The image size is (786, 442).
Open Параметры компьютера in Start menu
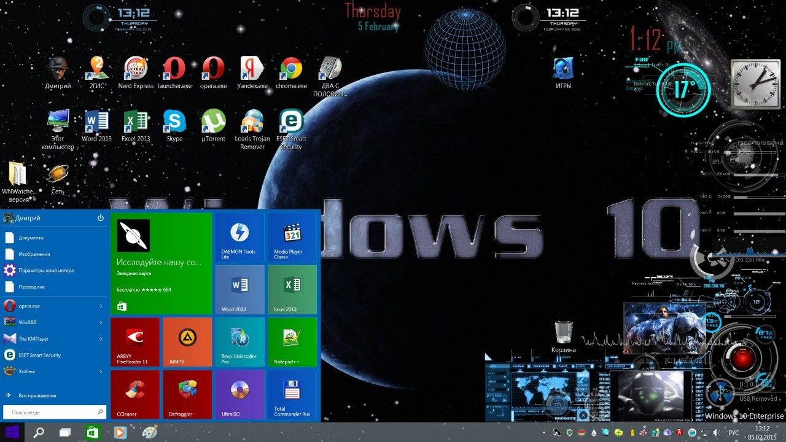coord(45,271)
